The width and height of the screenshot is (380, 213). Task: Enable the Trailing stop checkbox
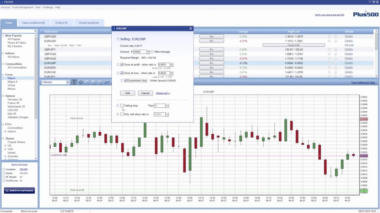pos(122,106)
